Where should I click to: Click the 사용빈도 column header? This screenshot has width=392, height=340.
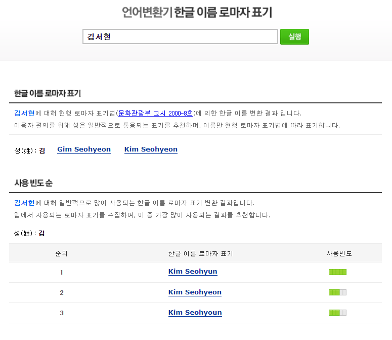[339, 254]
